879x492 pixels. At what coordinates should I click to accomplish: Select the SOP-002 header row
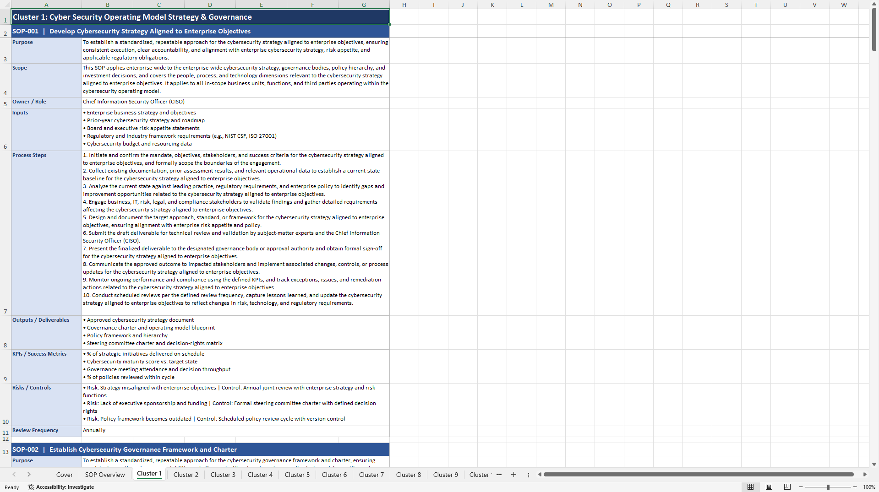[x=200, y=449]
